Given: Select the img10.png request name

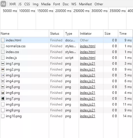Looking at the screenshot, I should click(14, 116).
